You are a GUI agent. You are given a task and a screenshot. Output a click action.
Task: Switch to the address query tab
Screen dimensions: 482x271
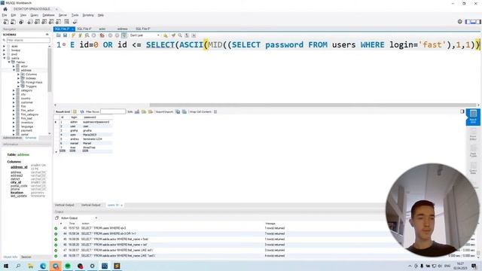point(122,29)
